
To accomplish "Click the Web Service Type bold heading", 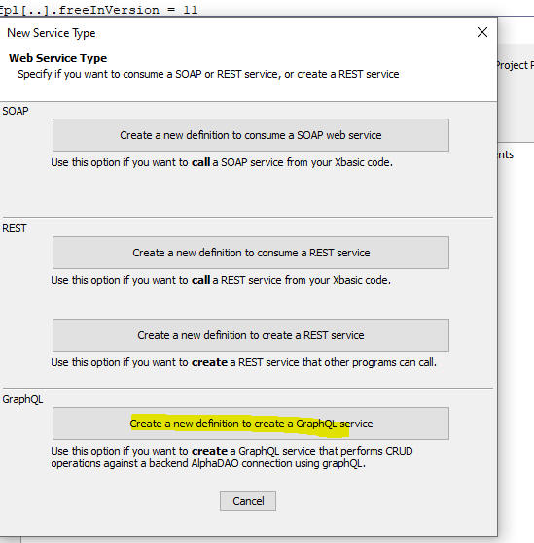I will (58, 58).
